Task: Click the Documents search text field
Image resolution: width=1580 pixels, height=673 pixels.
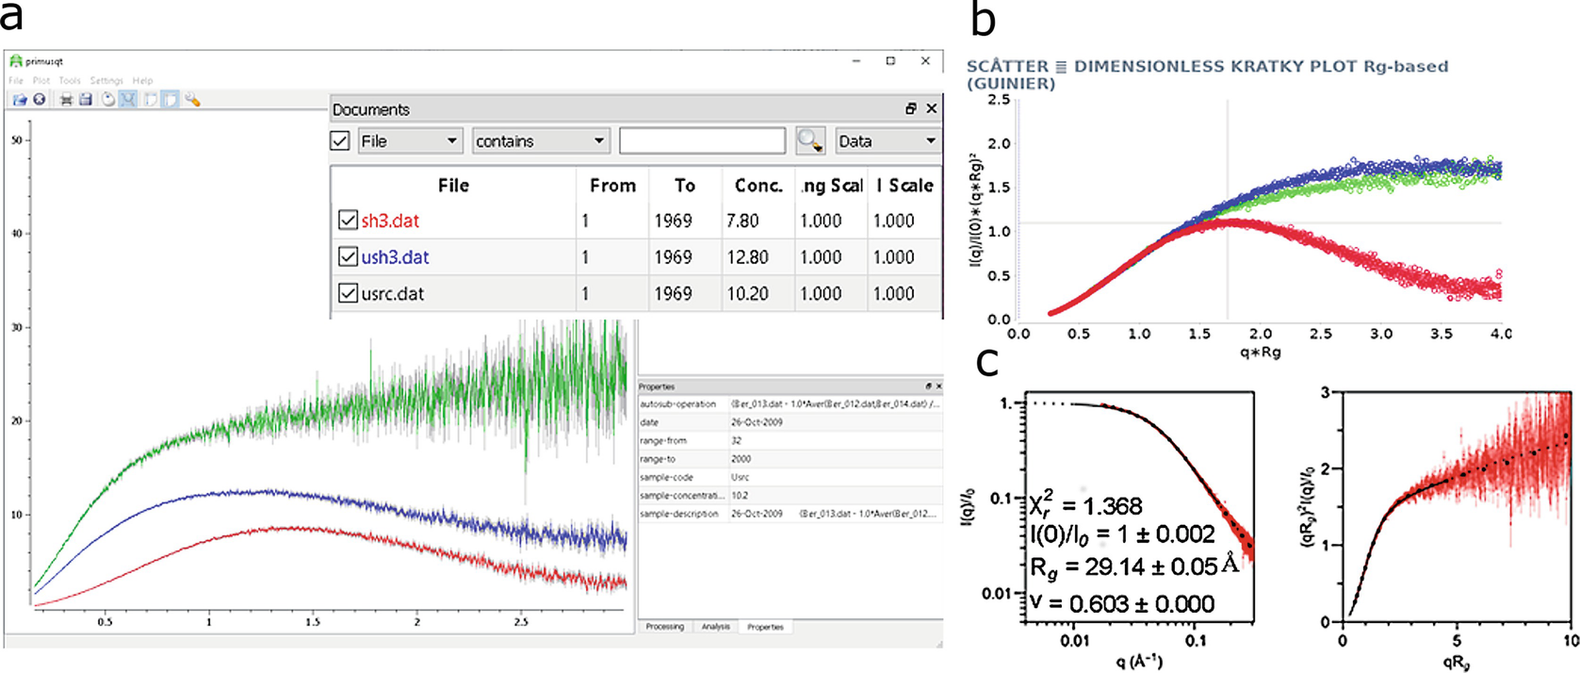Action: pos(702,140)
